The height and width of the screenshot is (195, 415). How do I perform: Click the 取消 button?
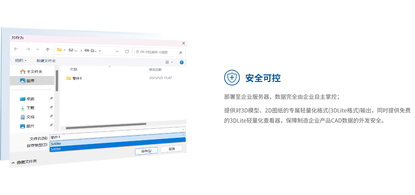(172, 149)
